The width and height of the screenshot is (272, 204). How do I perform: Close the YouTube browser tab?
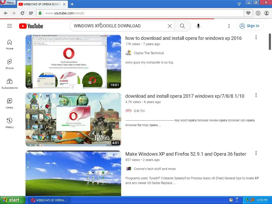pyautogui.click(x=64, y=4)
